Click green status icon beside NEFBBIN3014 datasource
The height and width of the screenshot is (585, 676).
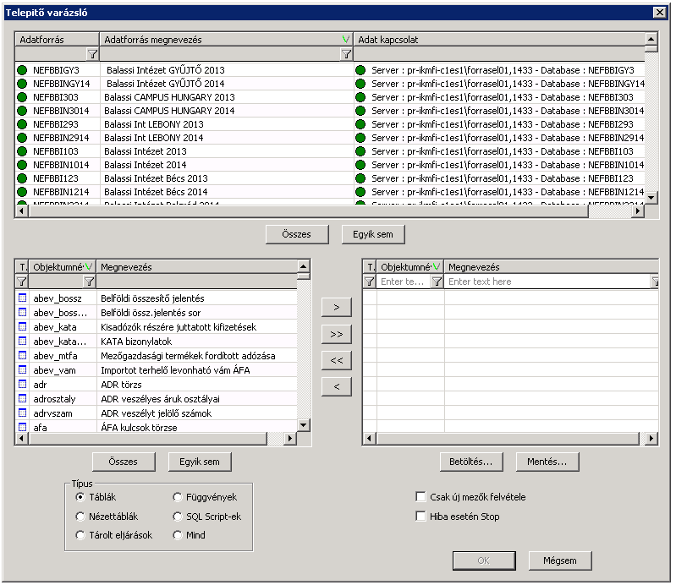pyautogui.click(x=21, y=111)
